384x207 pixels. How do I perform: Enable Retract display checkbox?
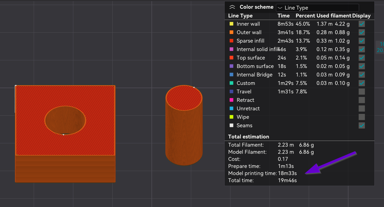362,100
